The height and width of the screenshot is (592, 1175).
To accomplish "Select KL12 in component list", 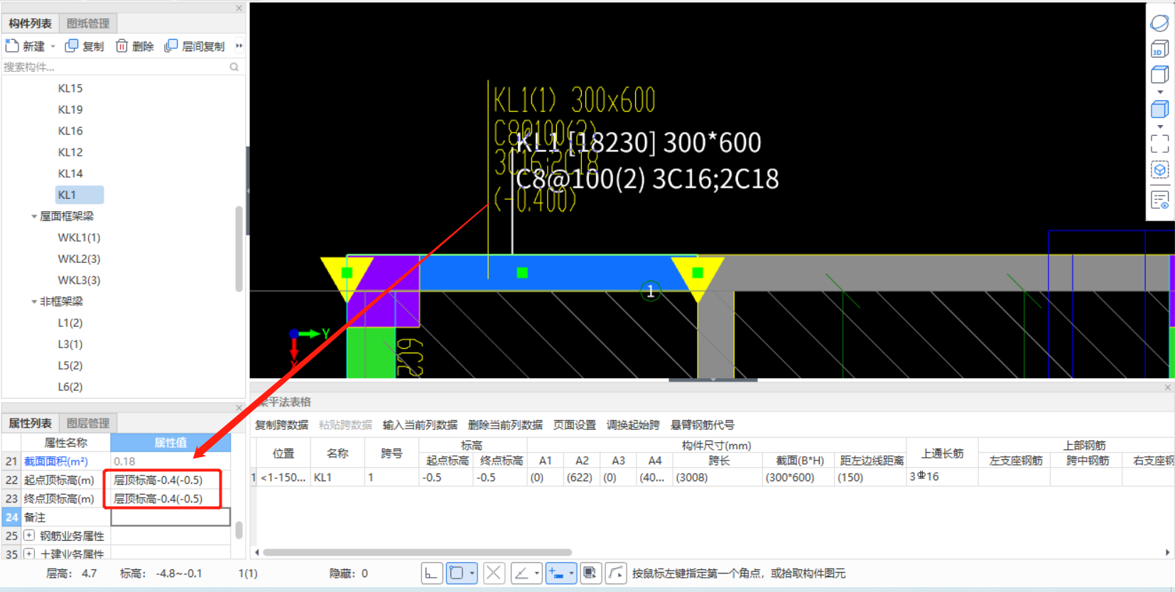I will point(70,152).
